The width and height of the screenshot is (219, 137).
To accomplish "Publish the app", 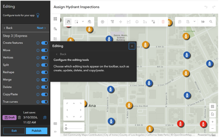I will click(36, 131).
